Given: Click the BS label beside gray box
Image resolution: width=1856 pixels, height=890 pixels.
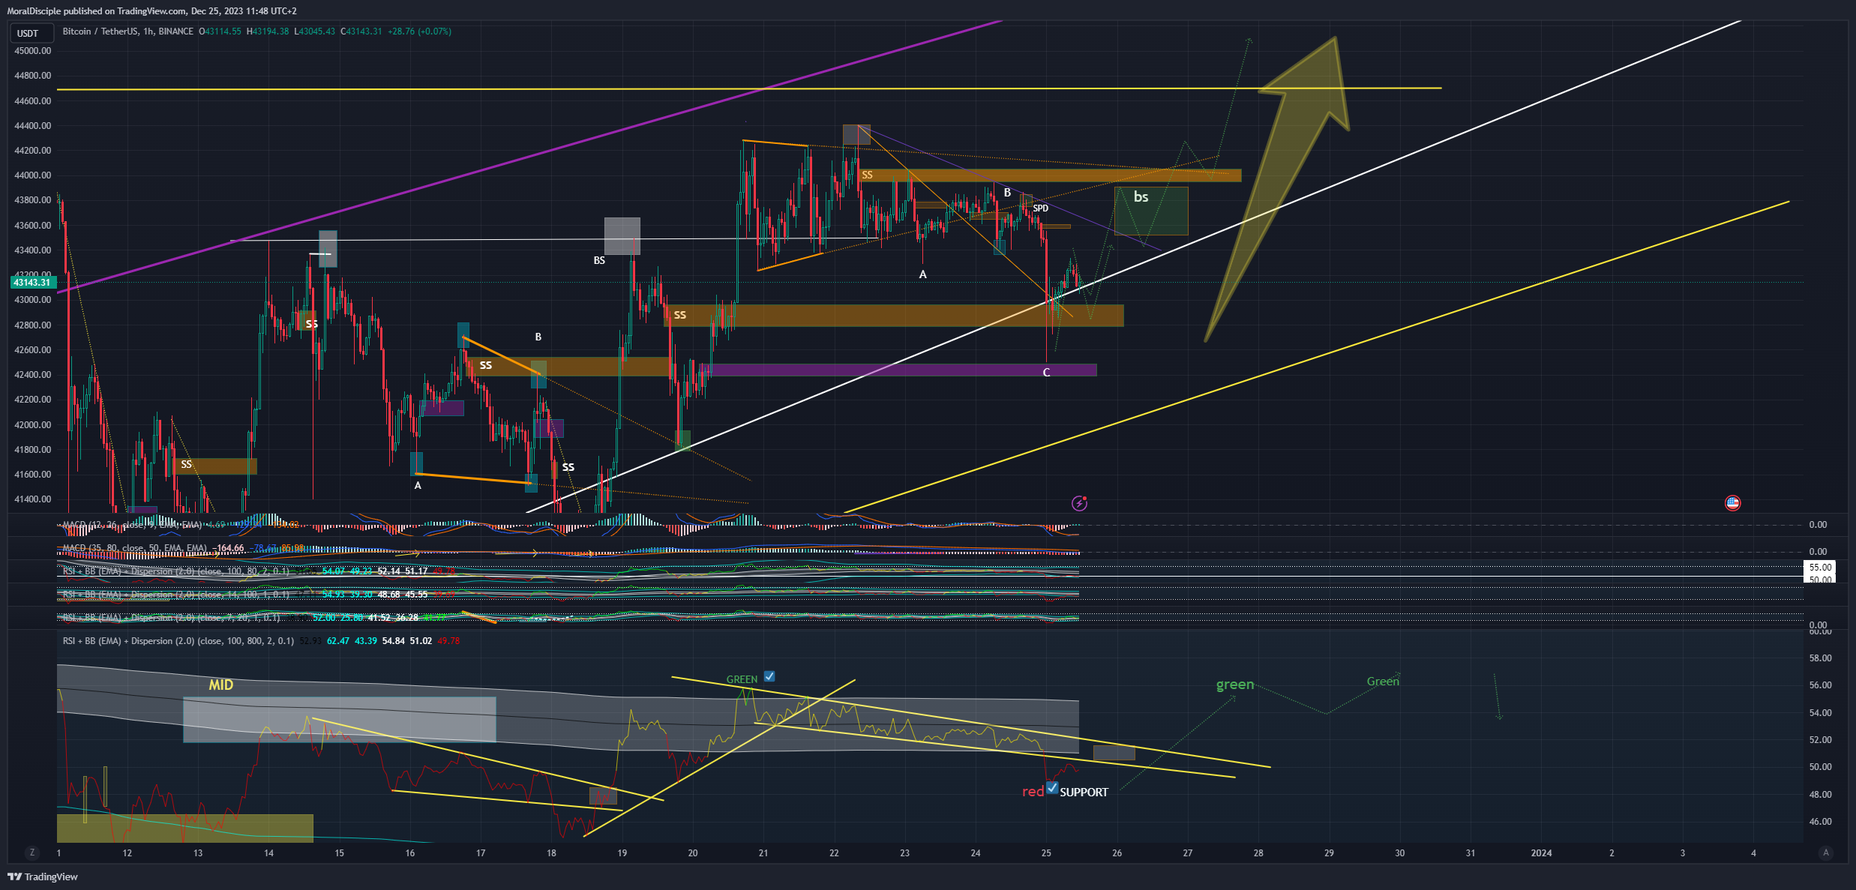Looking at the screenshot, I should click(599, 261).
